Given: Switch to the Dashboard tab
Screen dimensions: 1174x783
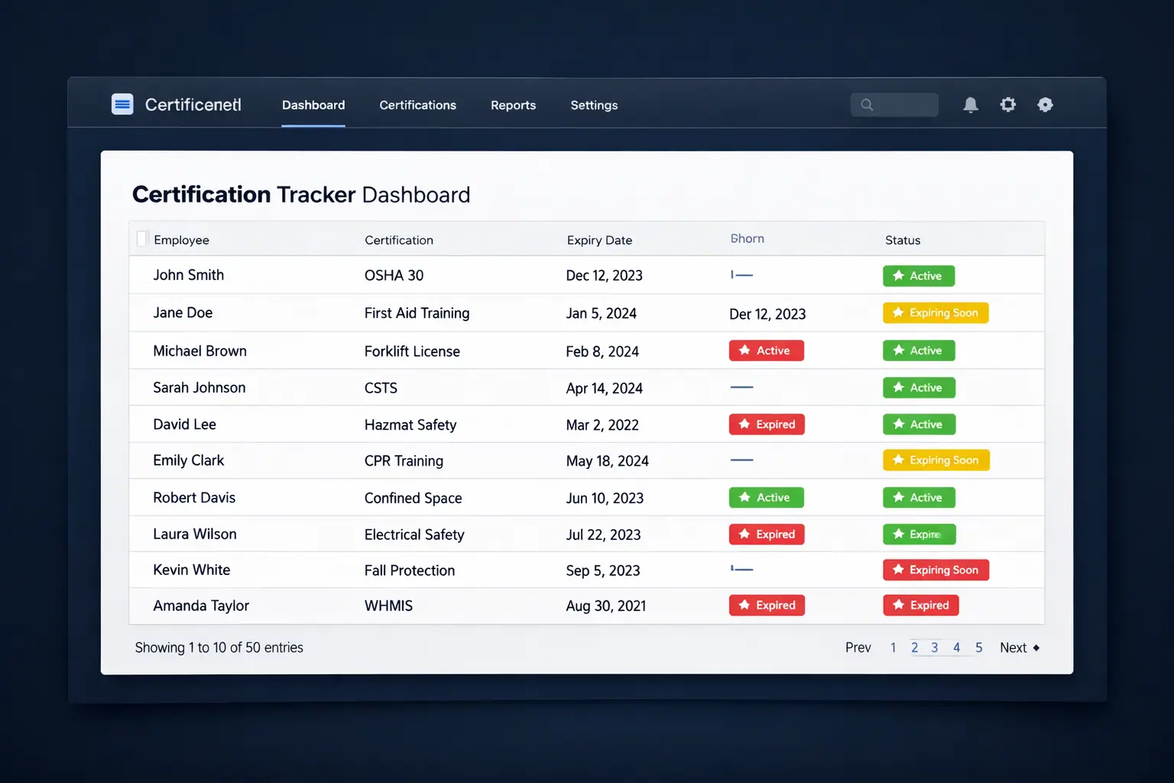Looking at the screenshot, I should 313,105.
